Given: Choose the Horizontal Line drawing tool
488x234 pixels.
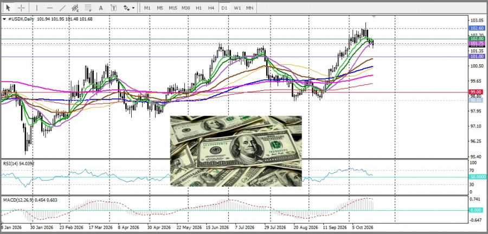Looking at the screenshot, I should (50, 8).
